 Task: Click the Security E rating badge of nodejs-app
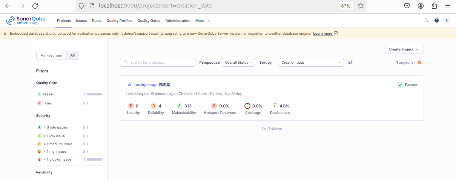(x=131, y=106)
